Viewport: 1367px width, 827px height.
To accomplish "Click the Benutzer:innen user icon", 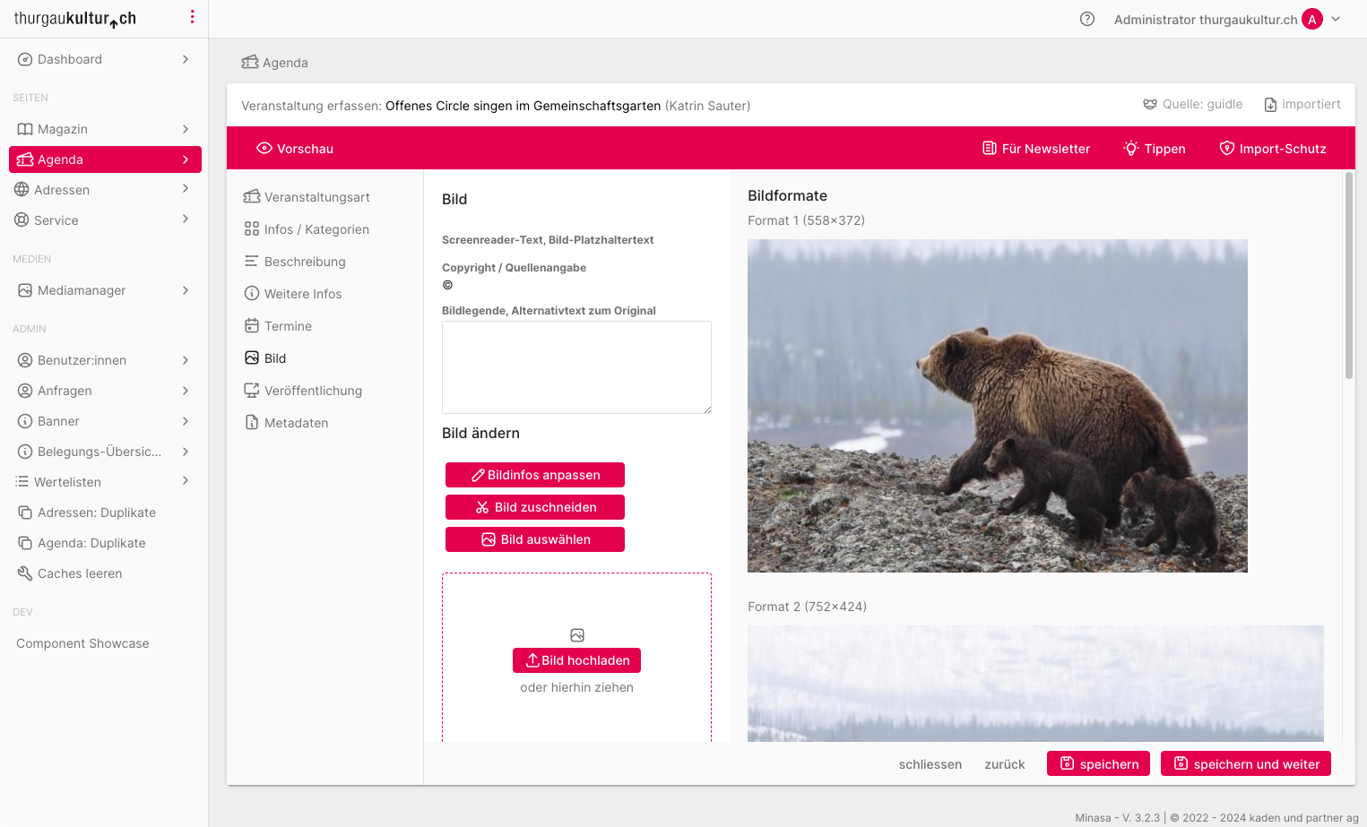I will click(x=25, y=360).
